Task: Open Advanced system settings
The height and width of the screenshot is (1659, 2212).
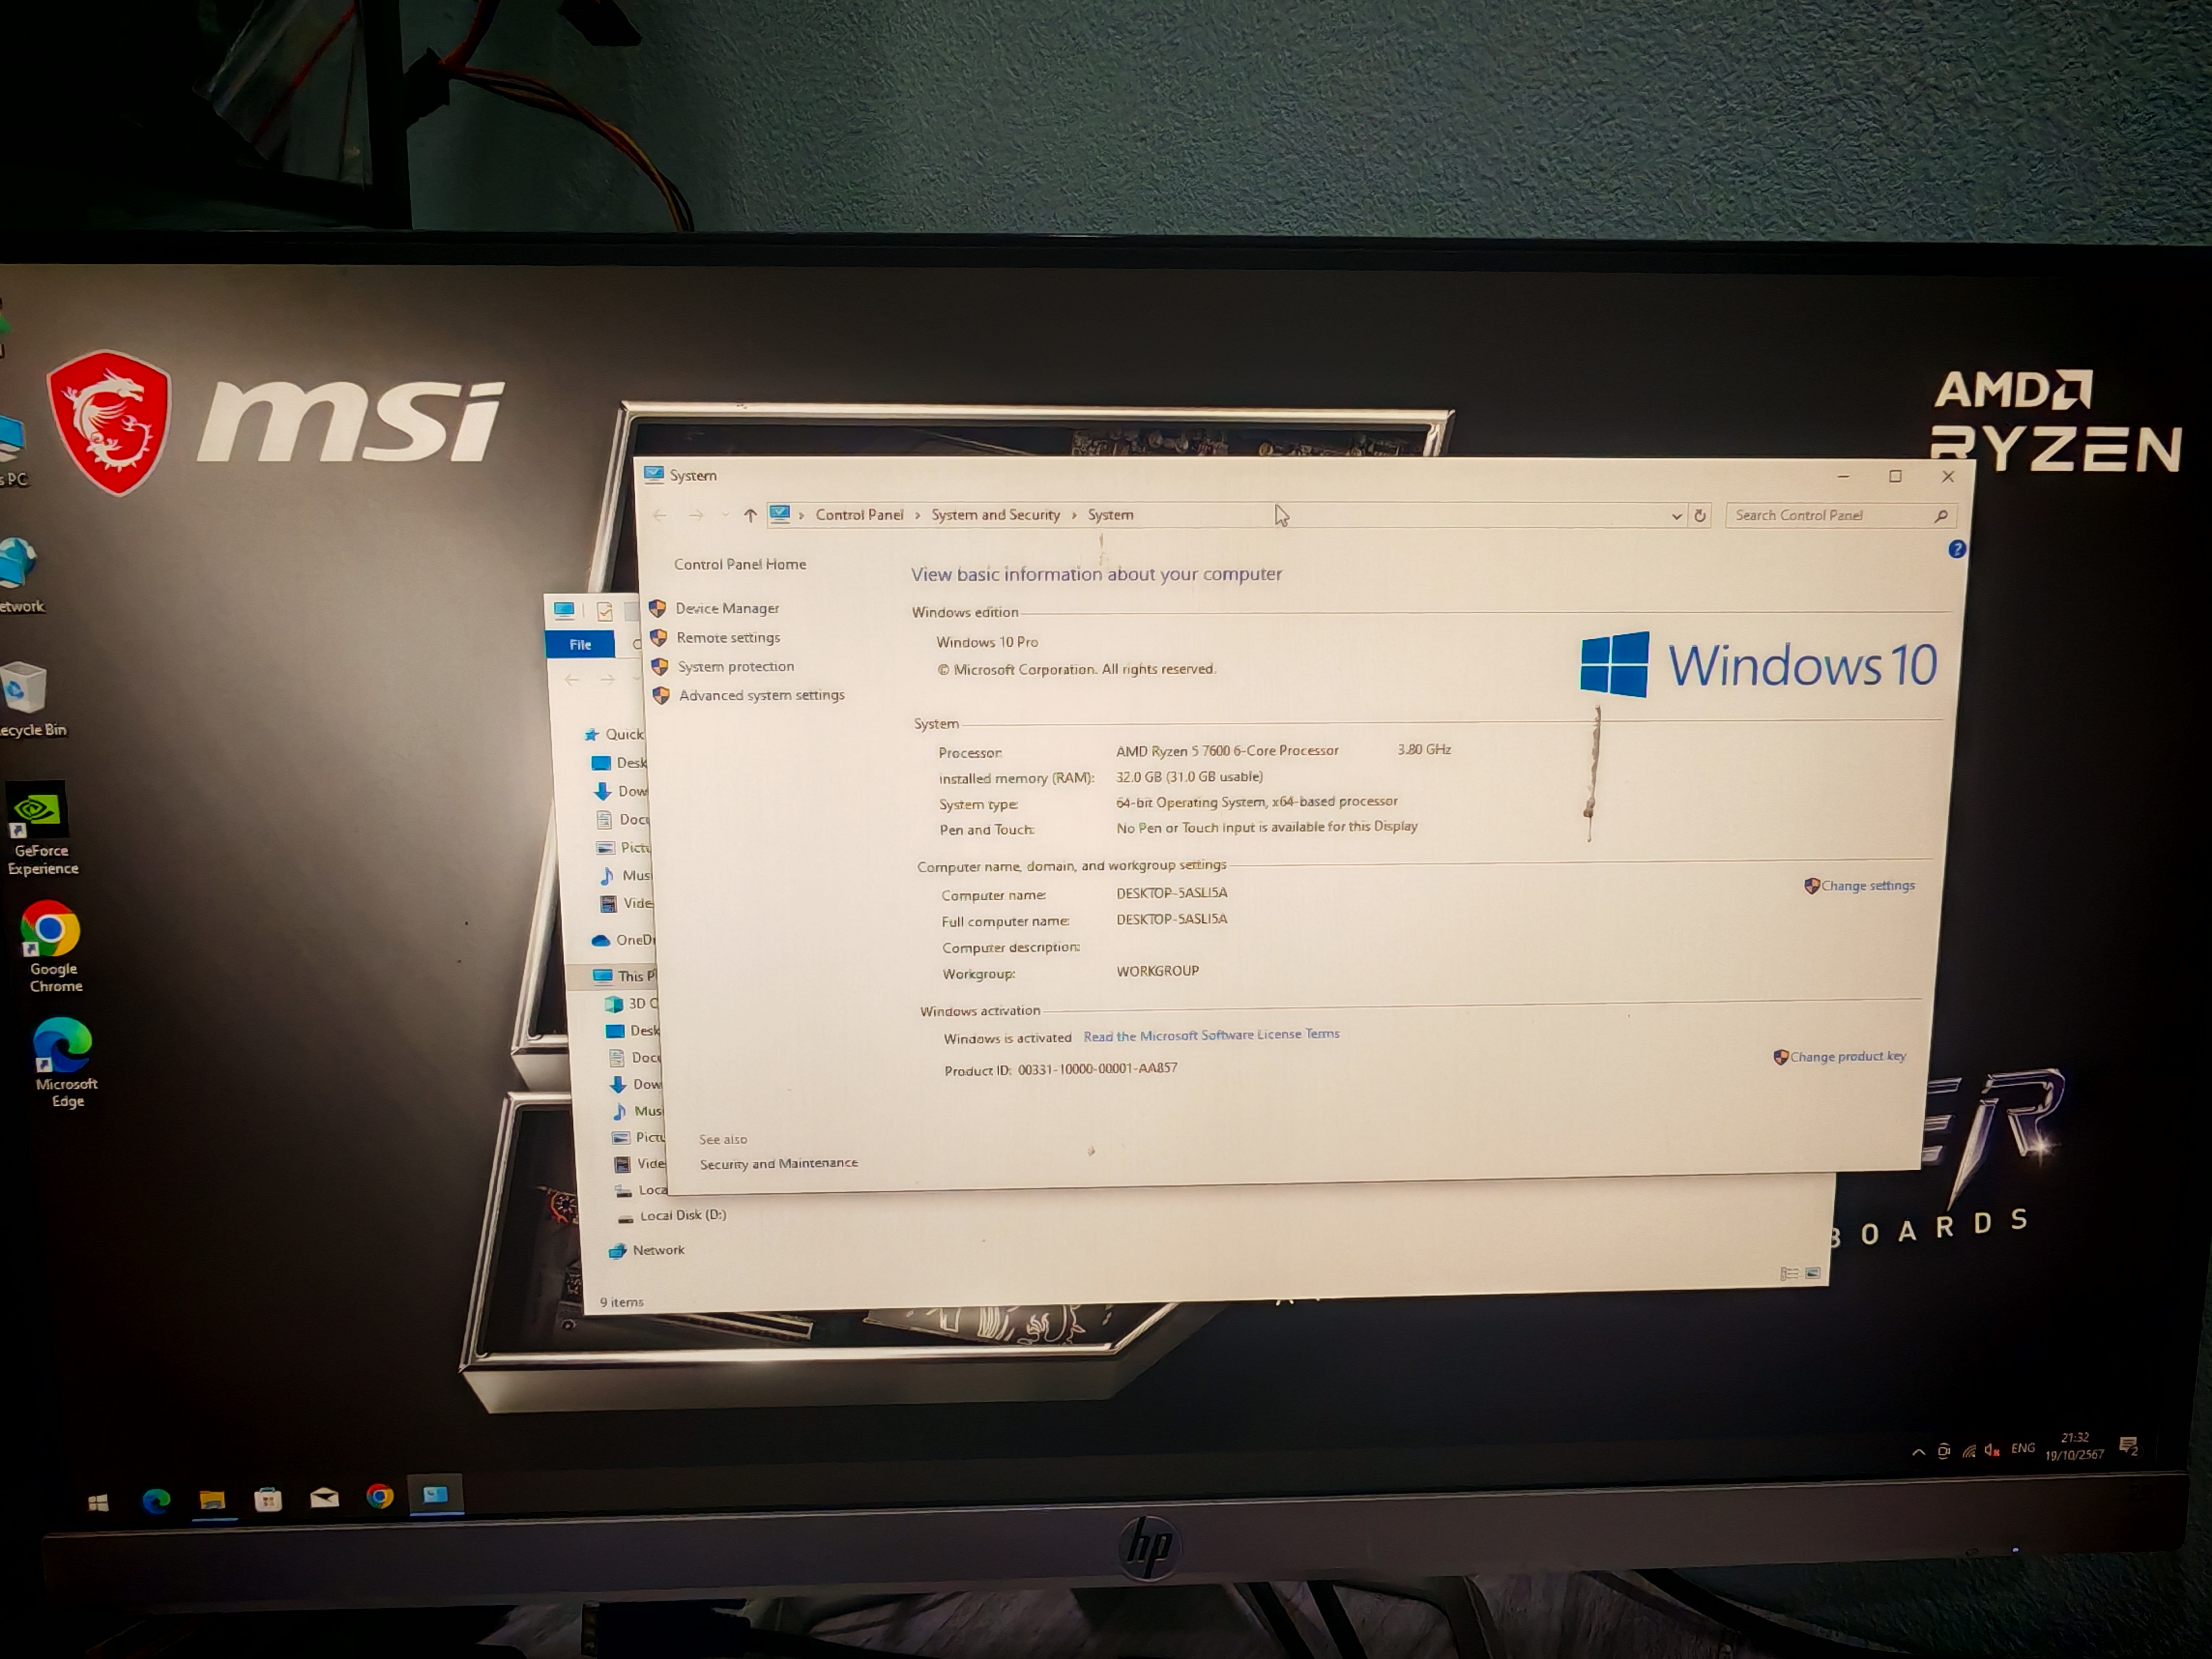Action: (761, 695)
